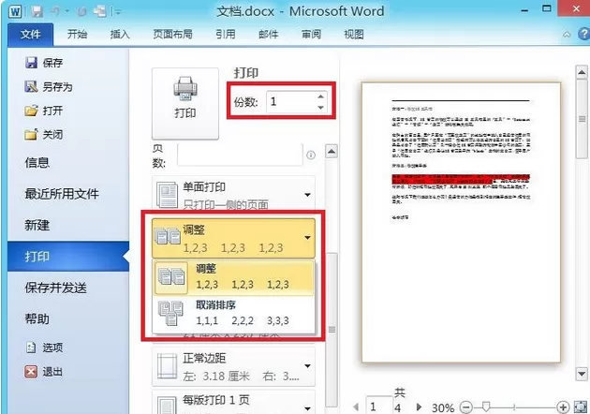
Task: Choose 取消排序 1,1,1 uncollated option
Action: pos(233,313)
